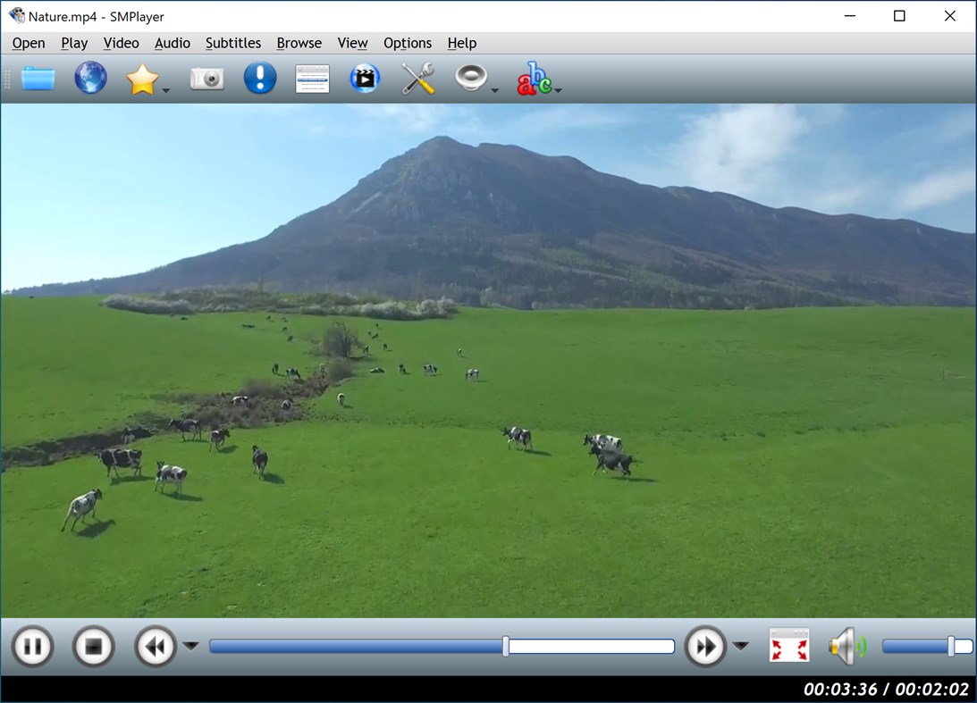The image size is (977, 703).
Task: Pause playback with the pause button
Action: [x=32, y=646]
